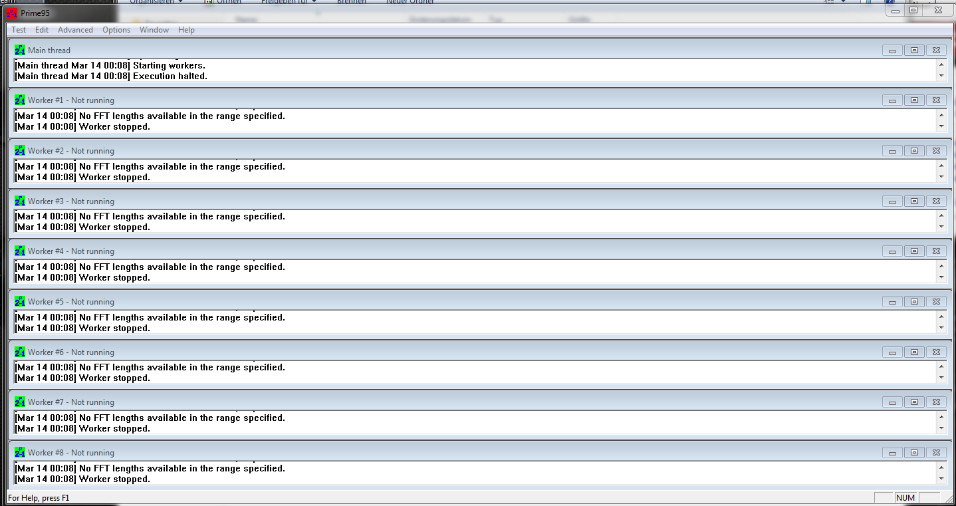Click scroll down arrow in Worker #6 log
Viewport: 956px width, 506px height.
pyautogui.click(x=941, y=378)
